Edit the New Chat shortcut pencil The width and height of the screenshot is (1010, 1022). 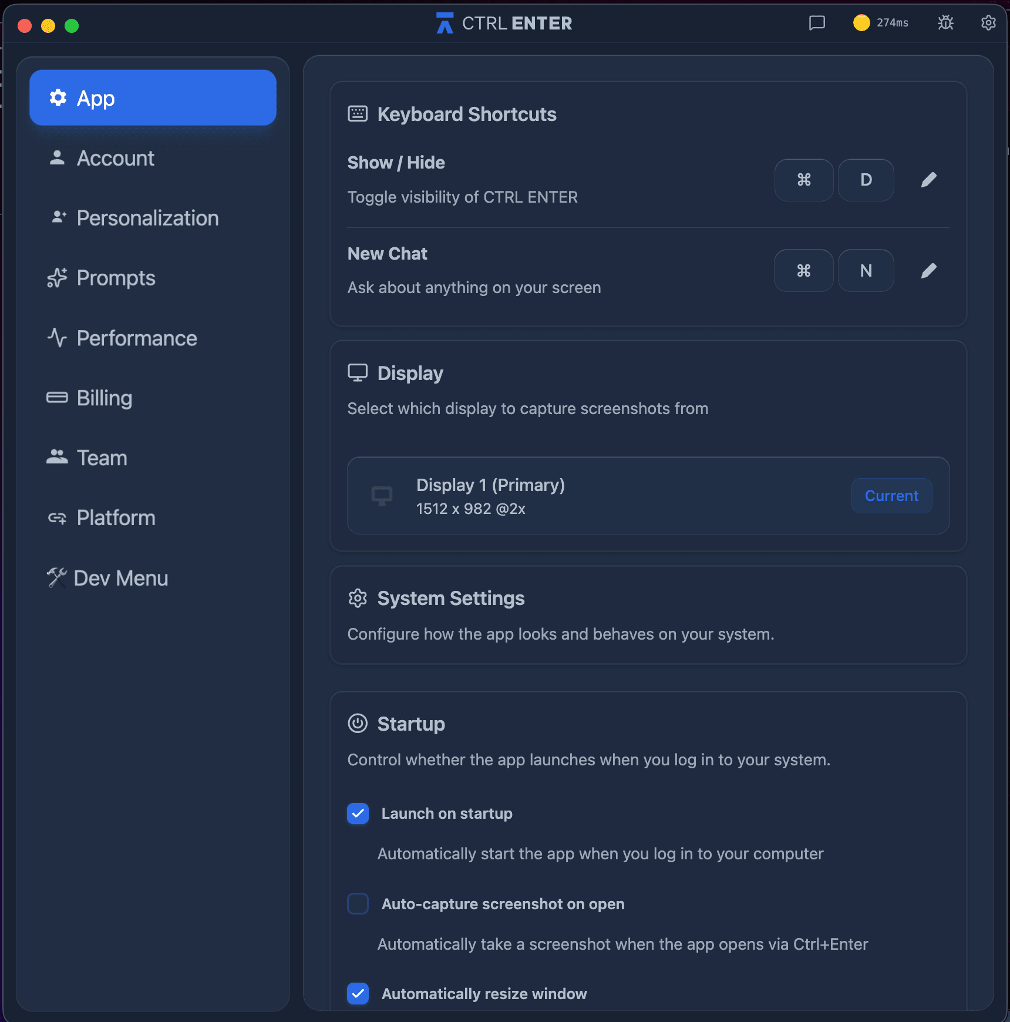click(x=928, y=271)
